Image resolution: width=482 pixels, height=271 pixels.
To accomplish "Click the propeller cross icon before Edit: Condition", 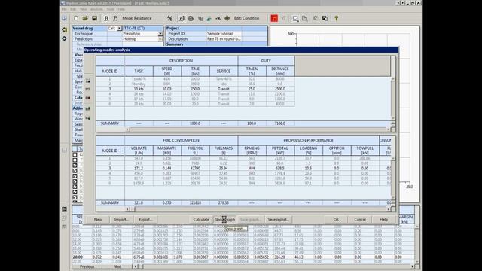I will tap(227, 18).
